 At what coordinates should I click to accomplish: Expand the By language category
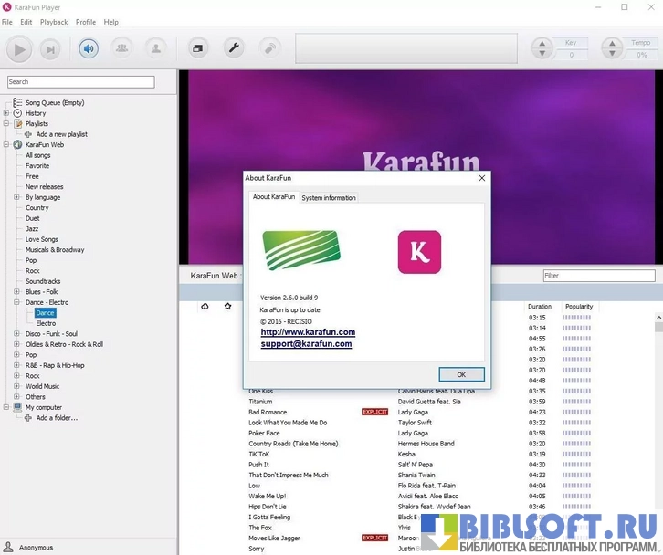pyautogui.click(x=16, y=197)
